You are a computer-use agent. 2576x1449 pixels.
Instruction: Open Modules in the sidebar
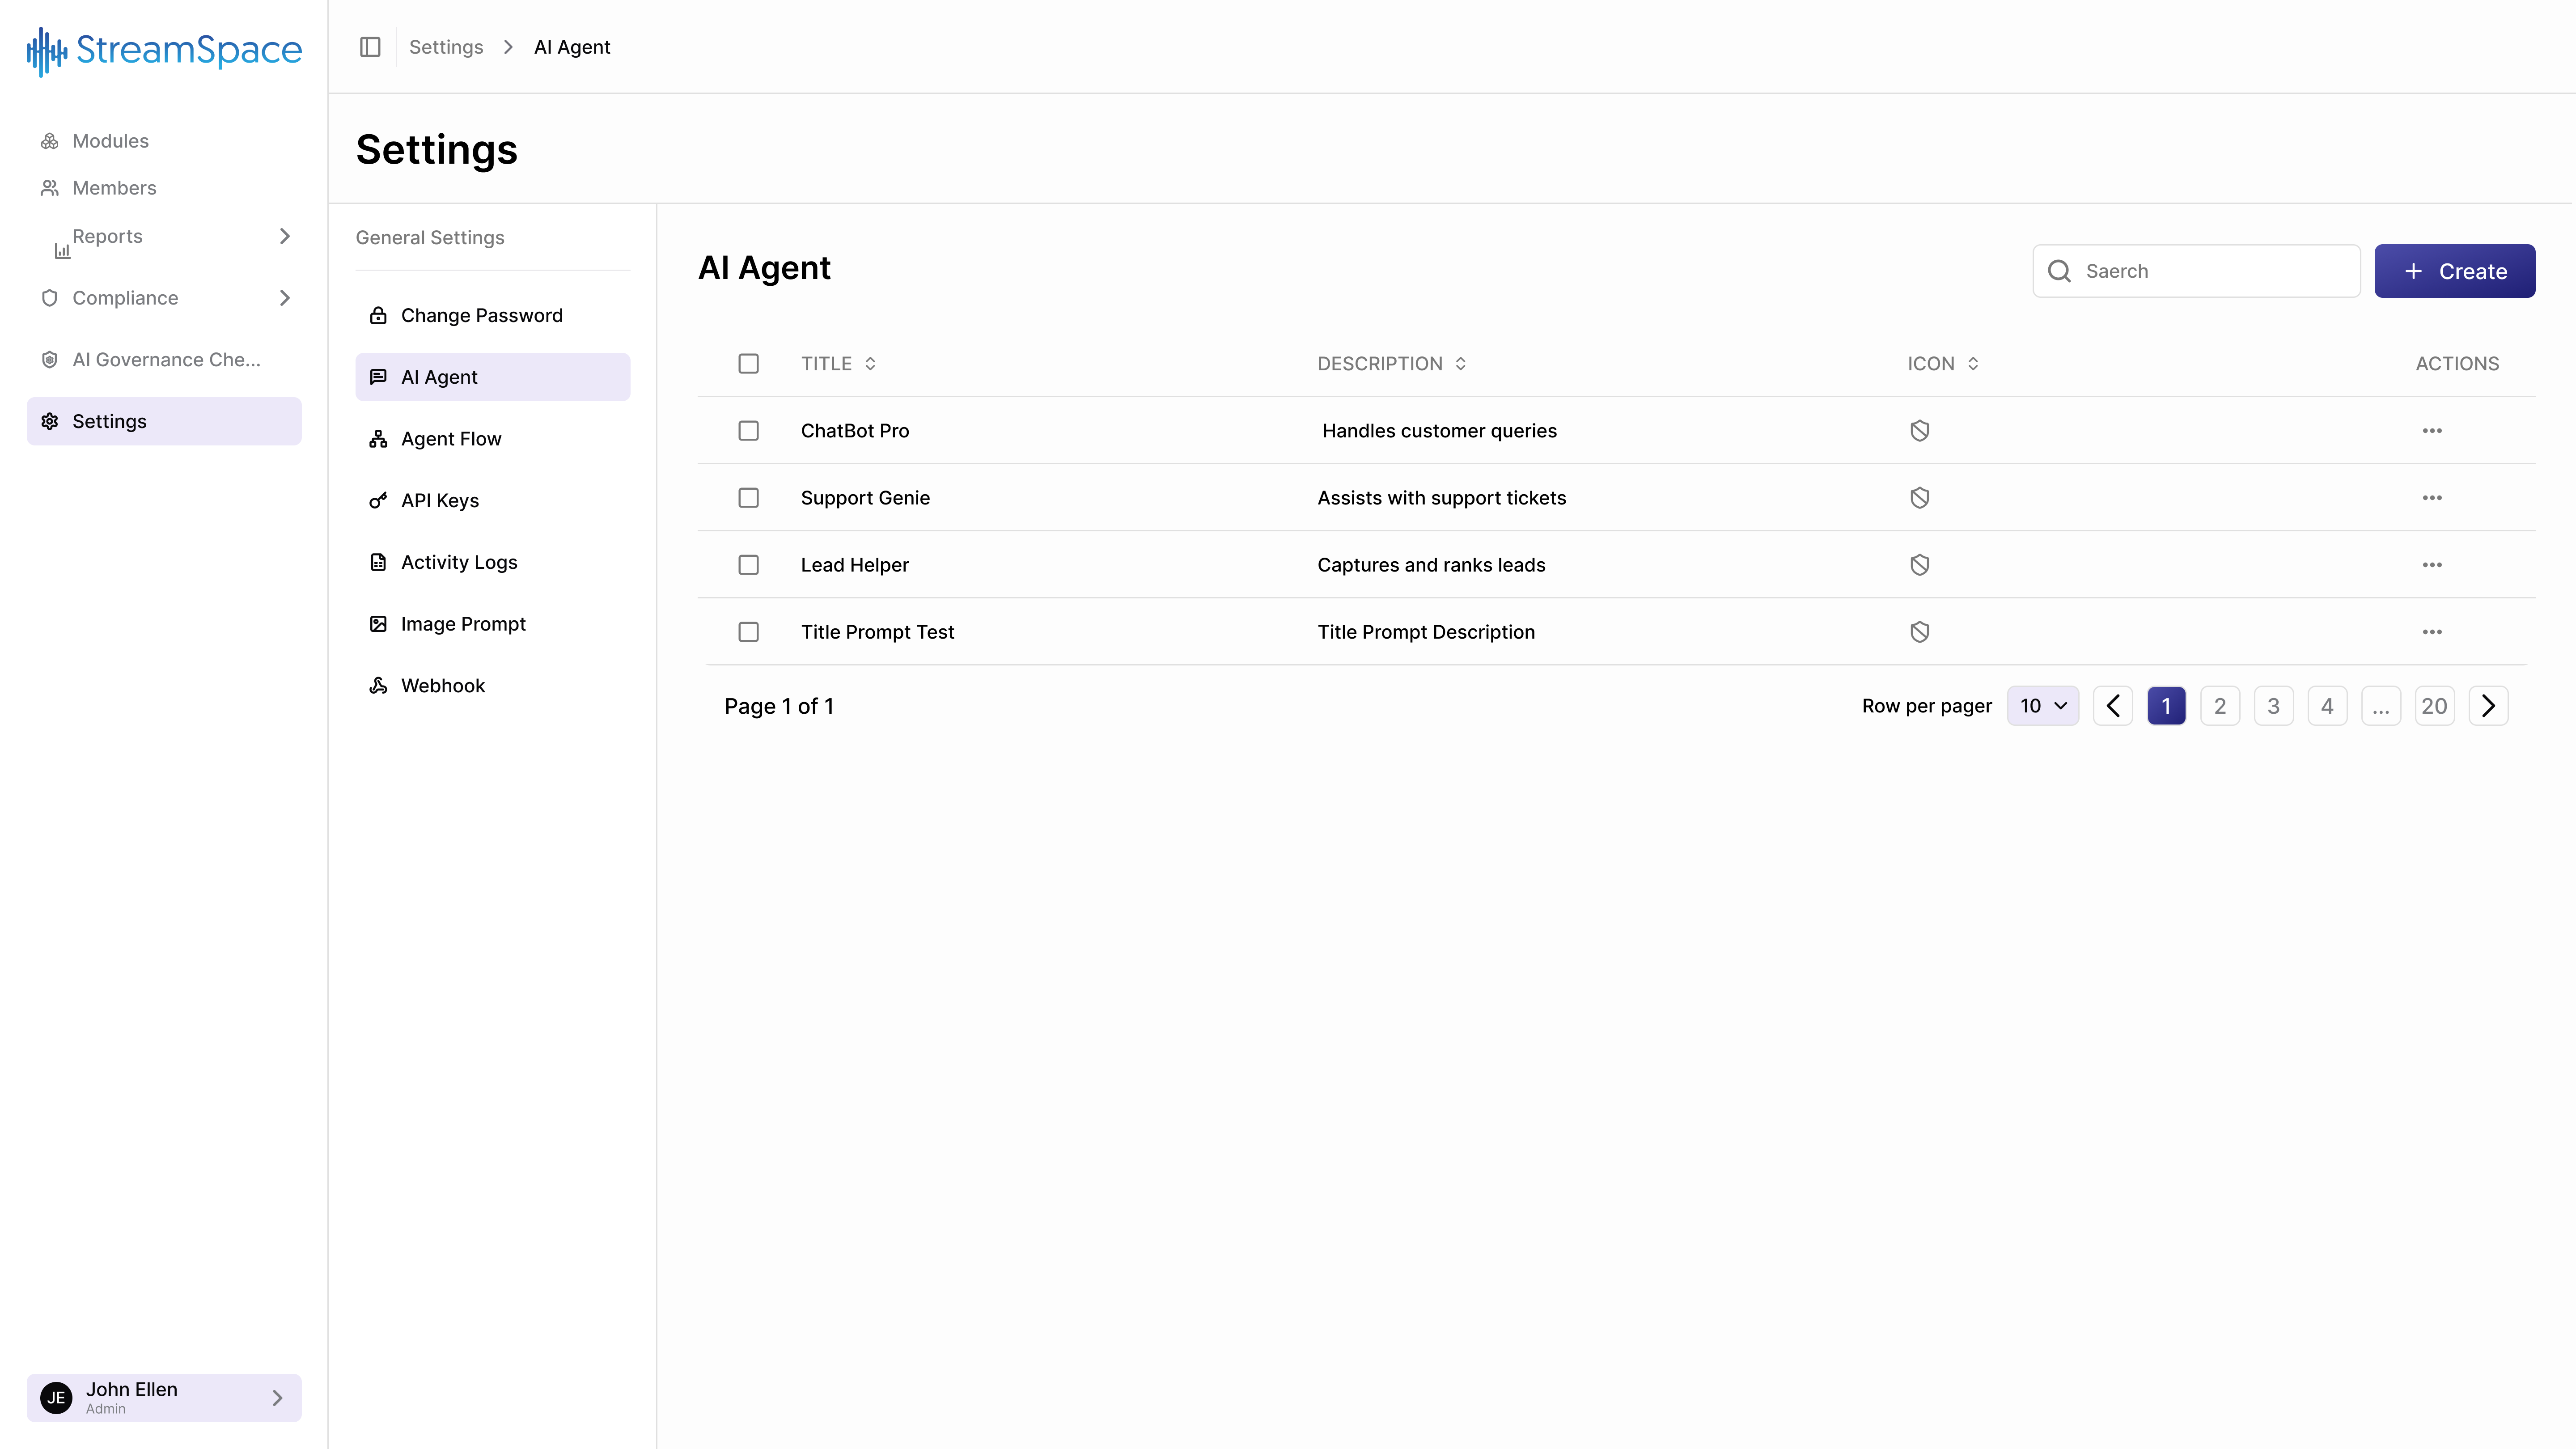coord(164,141)
